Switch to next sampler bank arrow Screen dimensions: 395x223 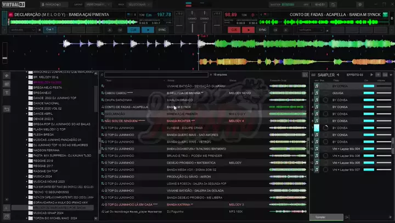pyautogui.click(x=371, y=75)
